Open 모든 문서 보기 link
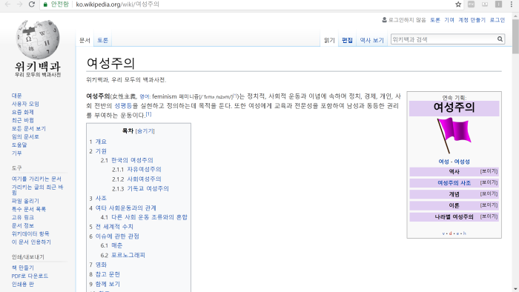The width and height of the screenshot is (519, 292). point(28,129)
